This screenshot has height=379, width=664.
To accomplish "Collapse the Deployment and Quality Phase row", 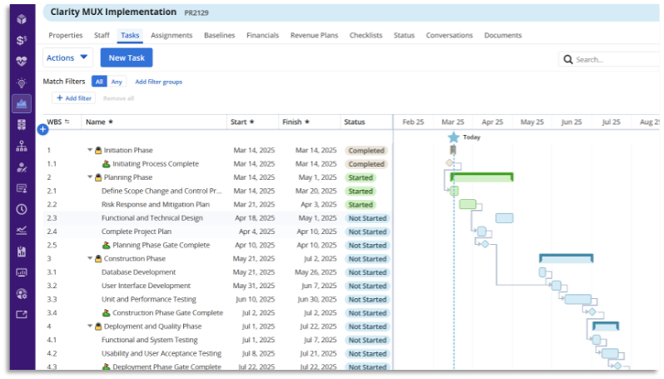I will pos(90,326).
